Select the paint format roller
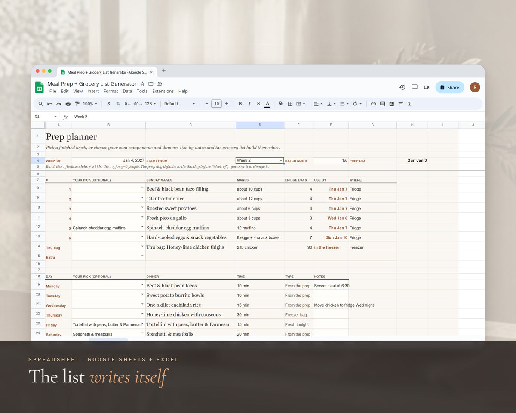 [77, 104]
